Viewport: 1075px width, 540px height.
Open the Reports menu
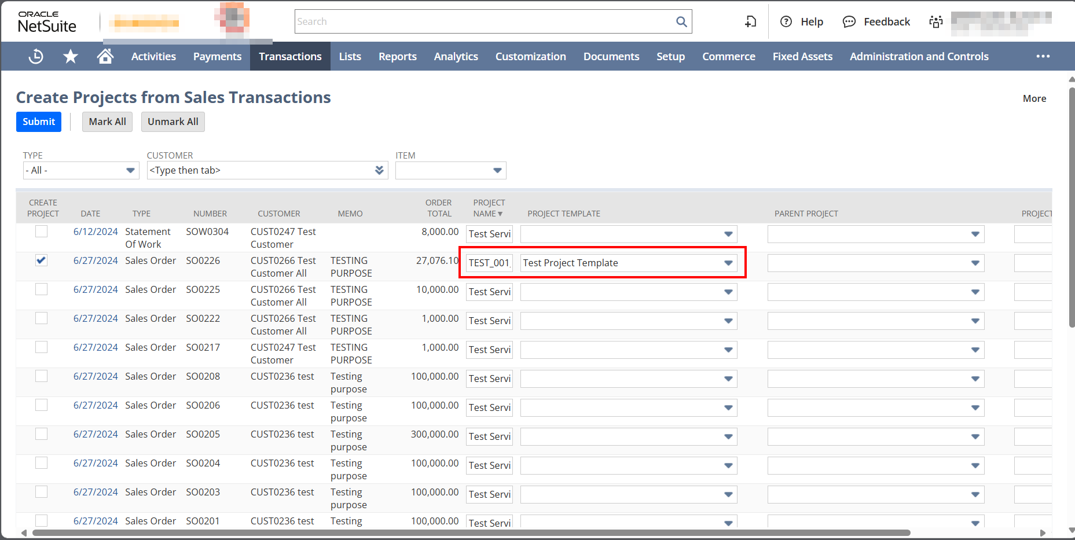(x=397, y=56)
